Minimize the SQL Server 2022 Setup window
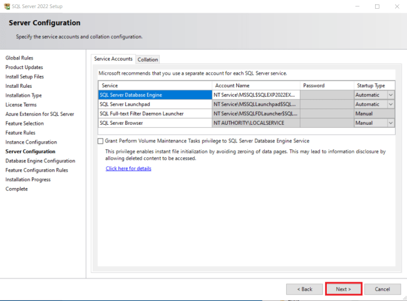This screenshot has width=407, height=301. [358, 6]
